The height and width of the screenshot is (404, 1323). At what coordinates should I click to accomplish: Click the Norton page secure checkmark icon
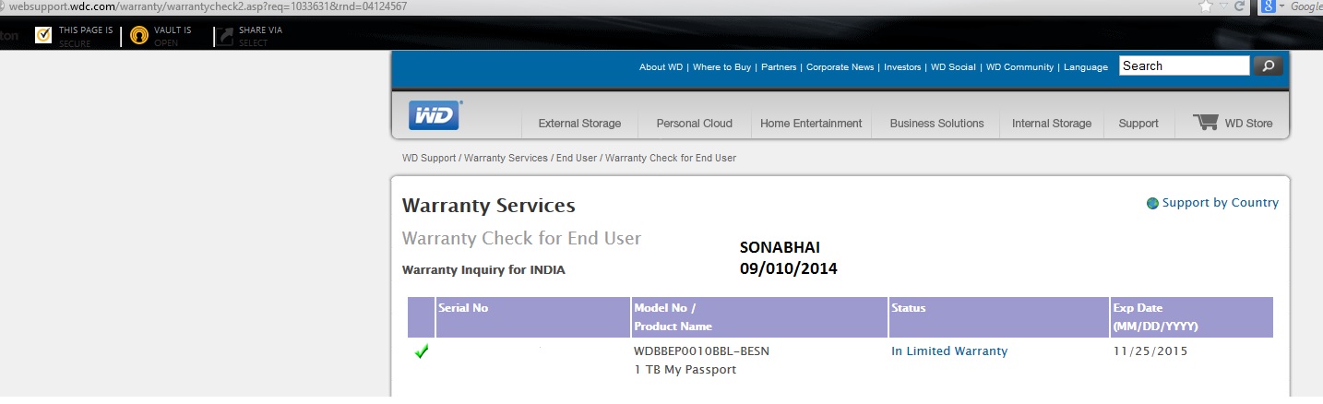(x=42, y=35)
